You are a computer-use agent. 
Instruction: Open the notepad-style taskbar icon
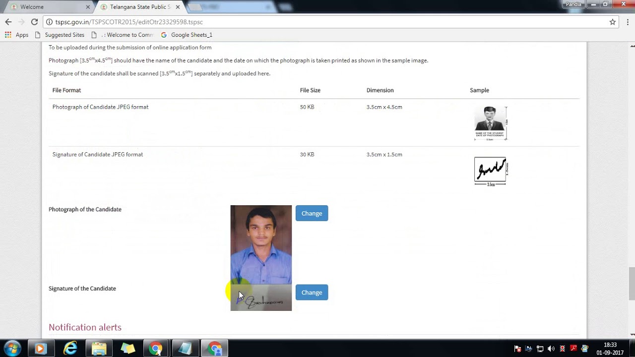tap(185, 349)
